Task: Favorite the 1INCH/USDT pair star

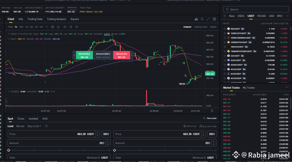Action: pos(225,47)
